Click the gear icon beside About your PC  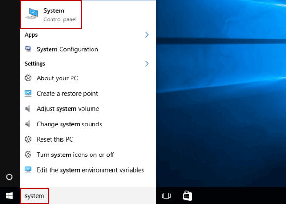[28, 78]
